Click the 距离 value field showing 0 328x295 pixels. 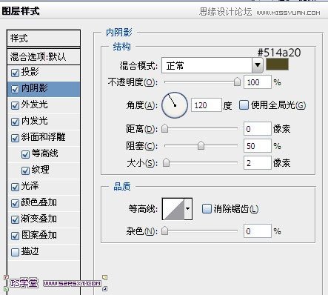point(258,129)
